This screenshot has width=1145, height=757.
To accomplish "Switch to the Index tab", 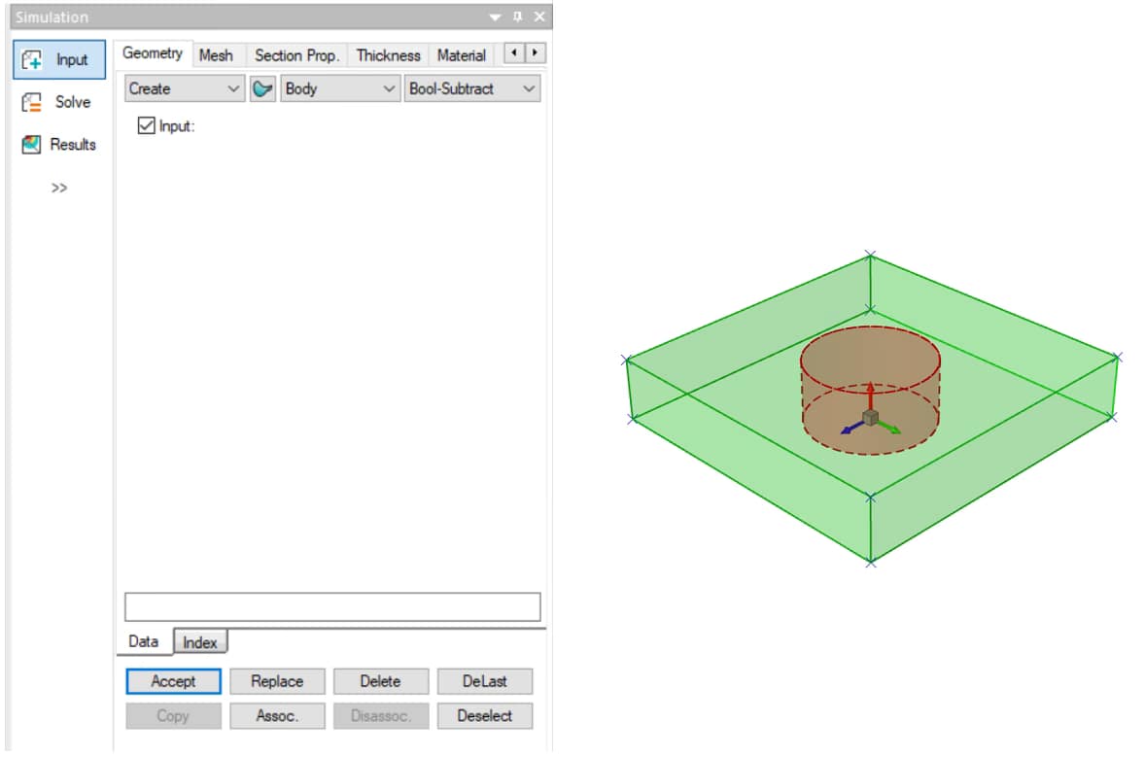I will 200,642.
